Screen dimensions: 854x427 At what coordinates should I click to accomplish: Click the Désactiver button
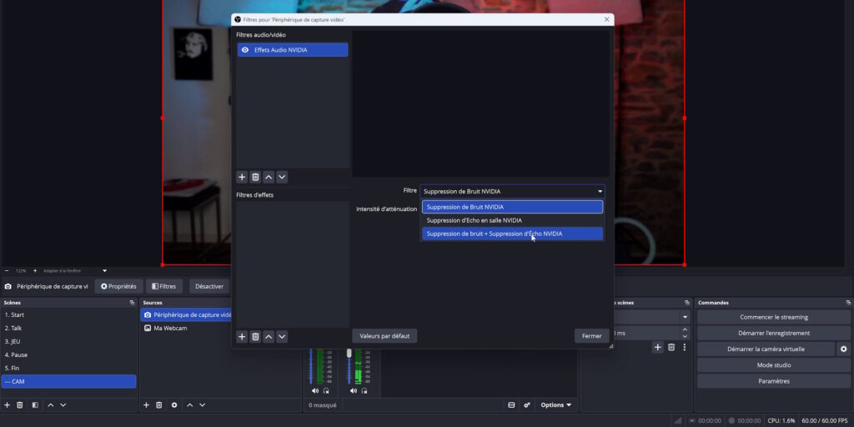pos(209,286)
